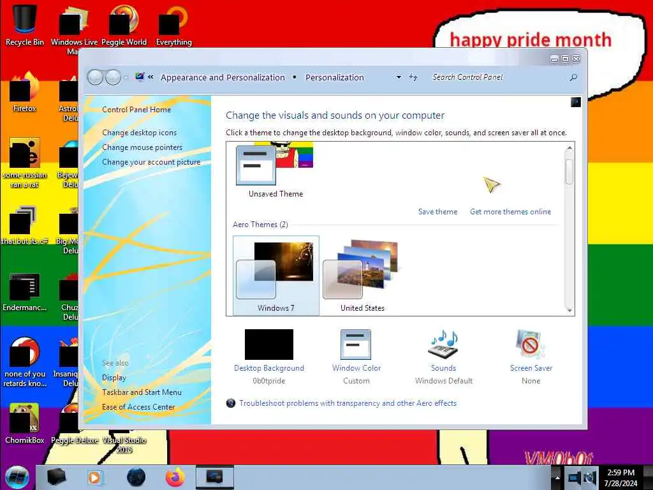
Task: Open the 'none of you' desktop icon
Action: [25, 362]
